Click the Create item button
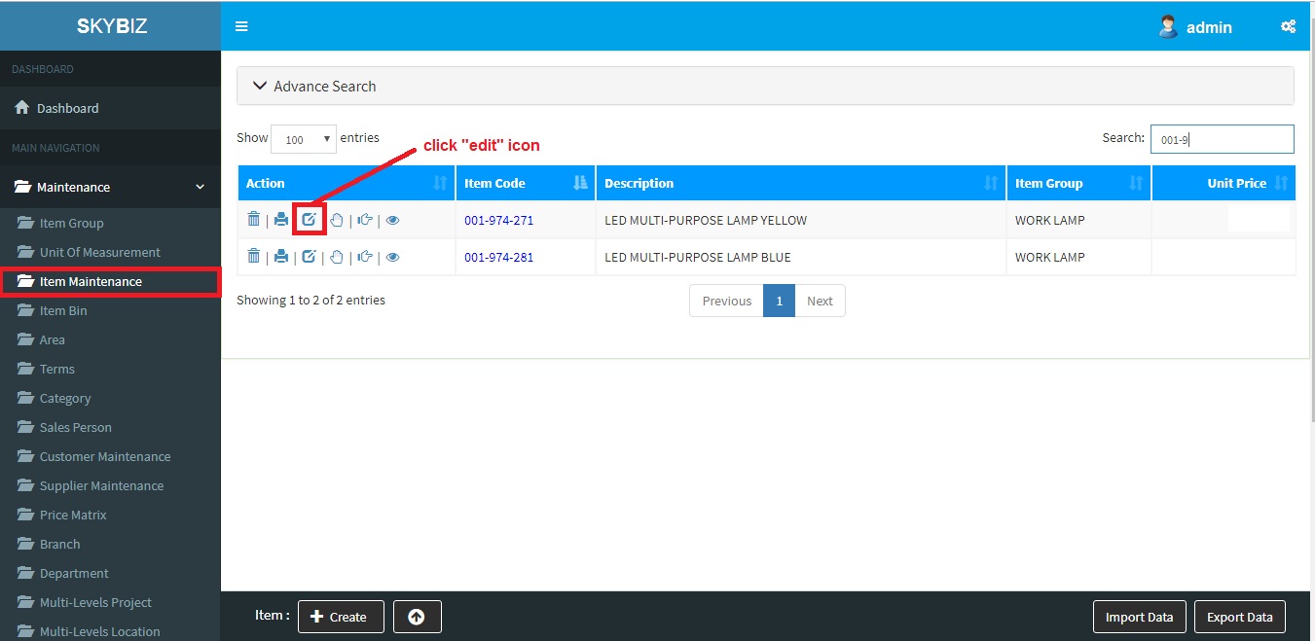The width and height of the screenshot is (1315, 641). (340, 617)
